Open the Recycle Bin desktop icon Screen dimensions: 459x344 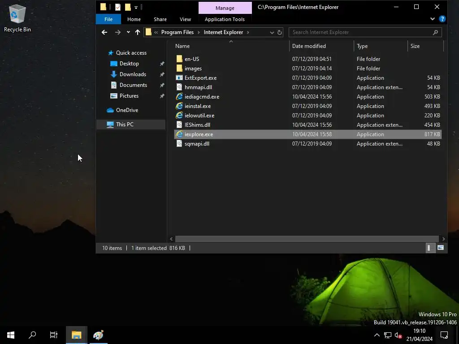point(17,18)
